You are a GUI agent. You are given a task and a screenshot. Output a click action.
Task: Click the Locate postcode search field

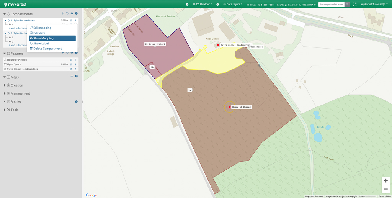(332, 4)
